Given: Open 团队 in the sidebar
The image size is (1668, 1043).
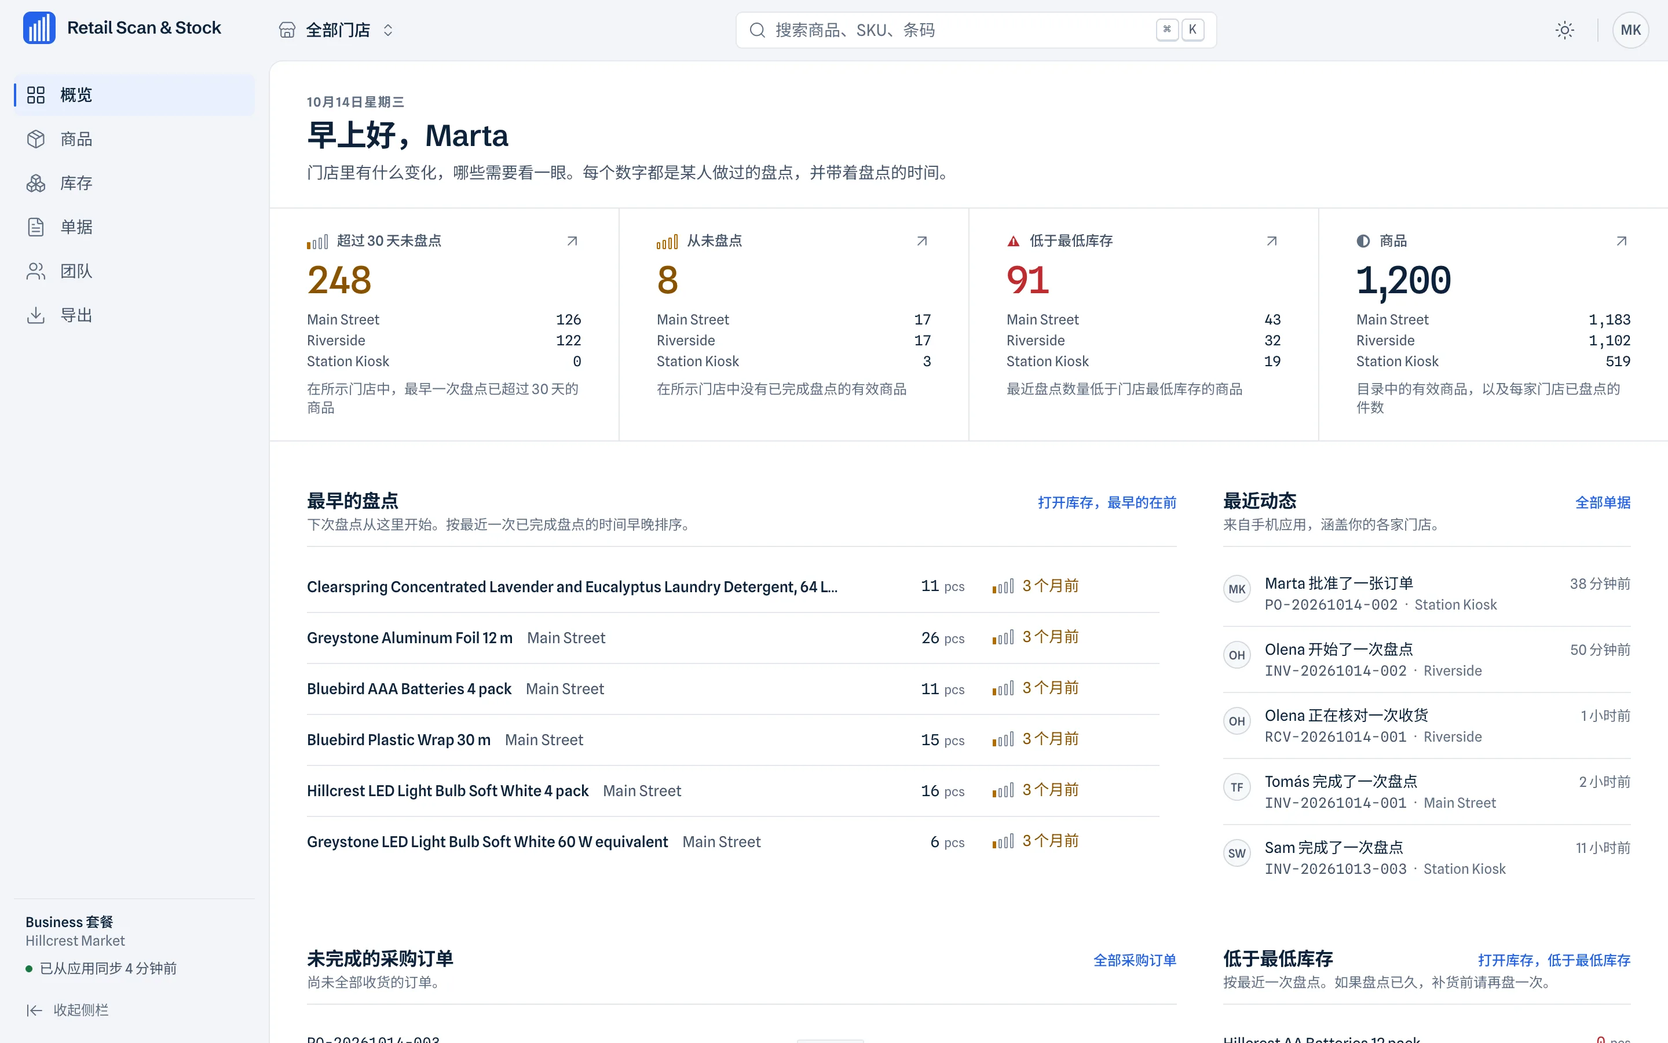Looking at the screenshot, I should [134, 271].
